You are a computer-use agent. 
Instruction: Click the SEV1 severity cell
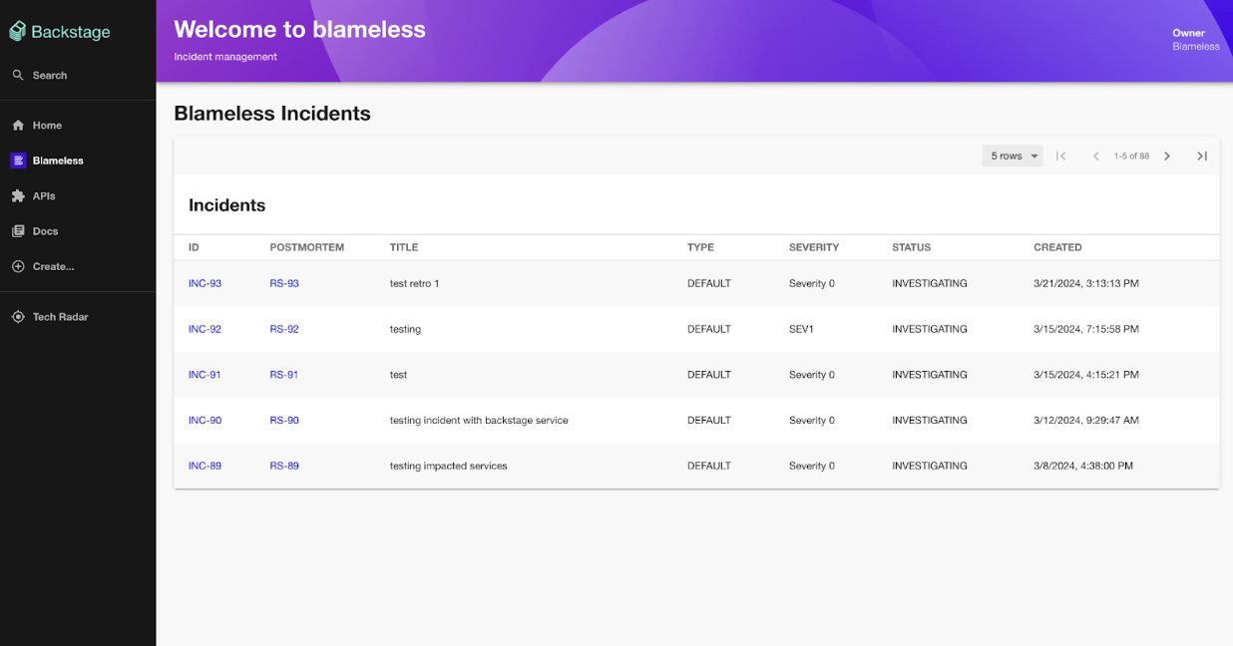pyautogui.click(x=801, y=329)
